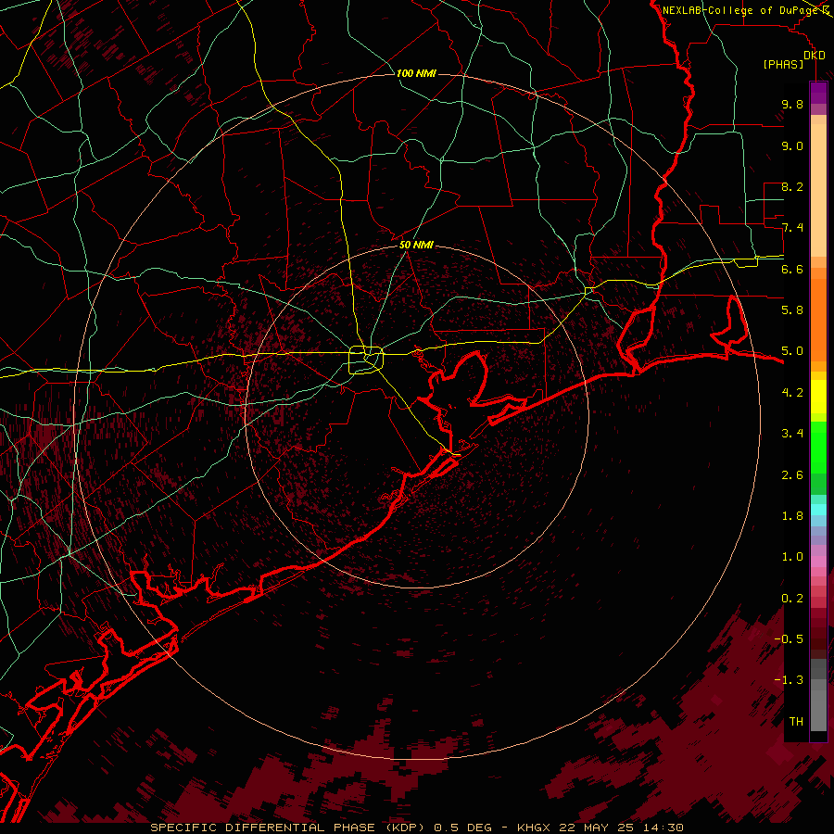Click the SPECIFIC DIFFERENTIAL PHASE caption text
This screenshot has width=834, height=834.
pos(264,828)
